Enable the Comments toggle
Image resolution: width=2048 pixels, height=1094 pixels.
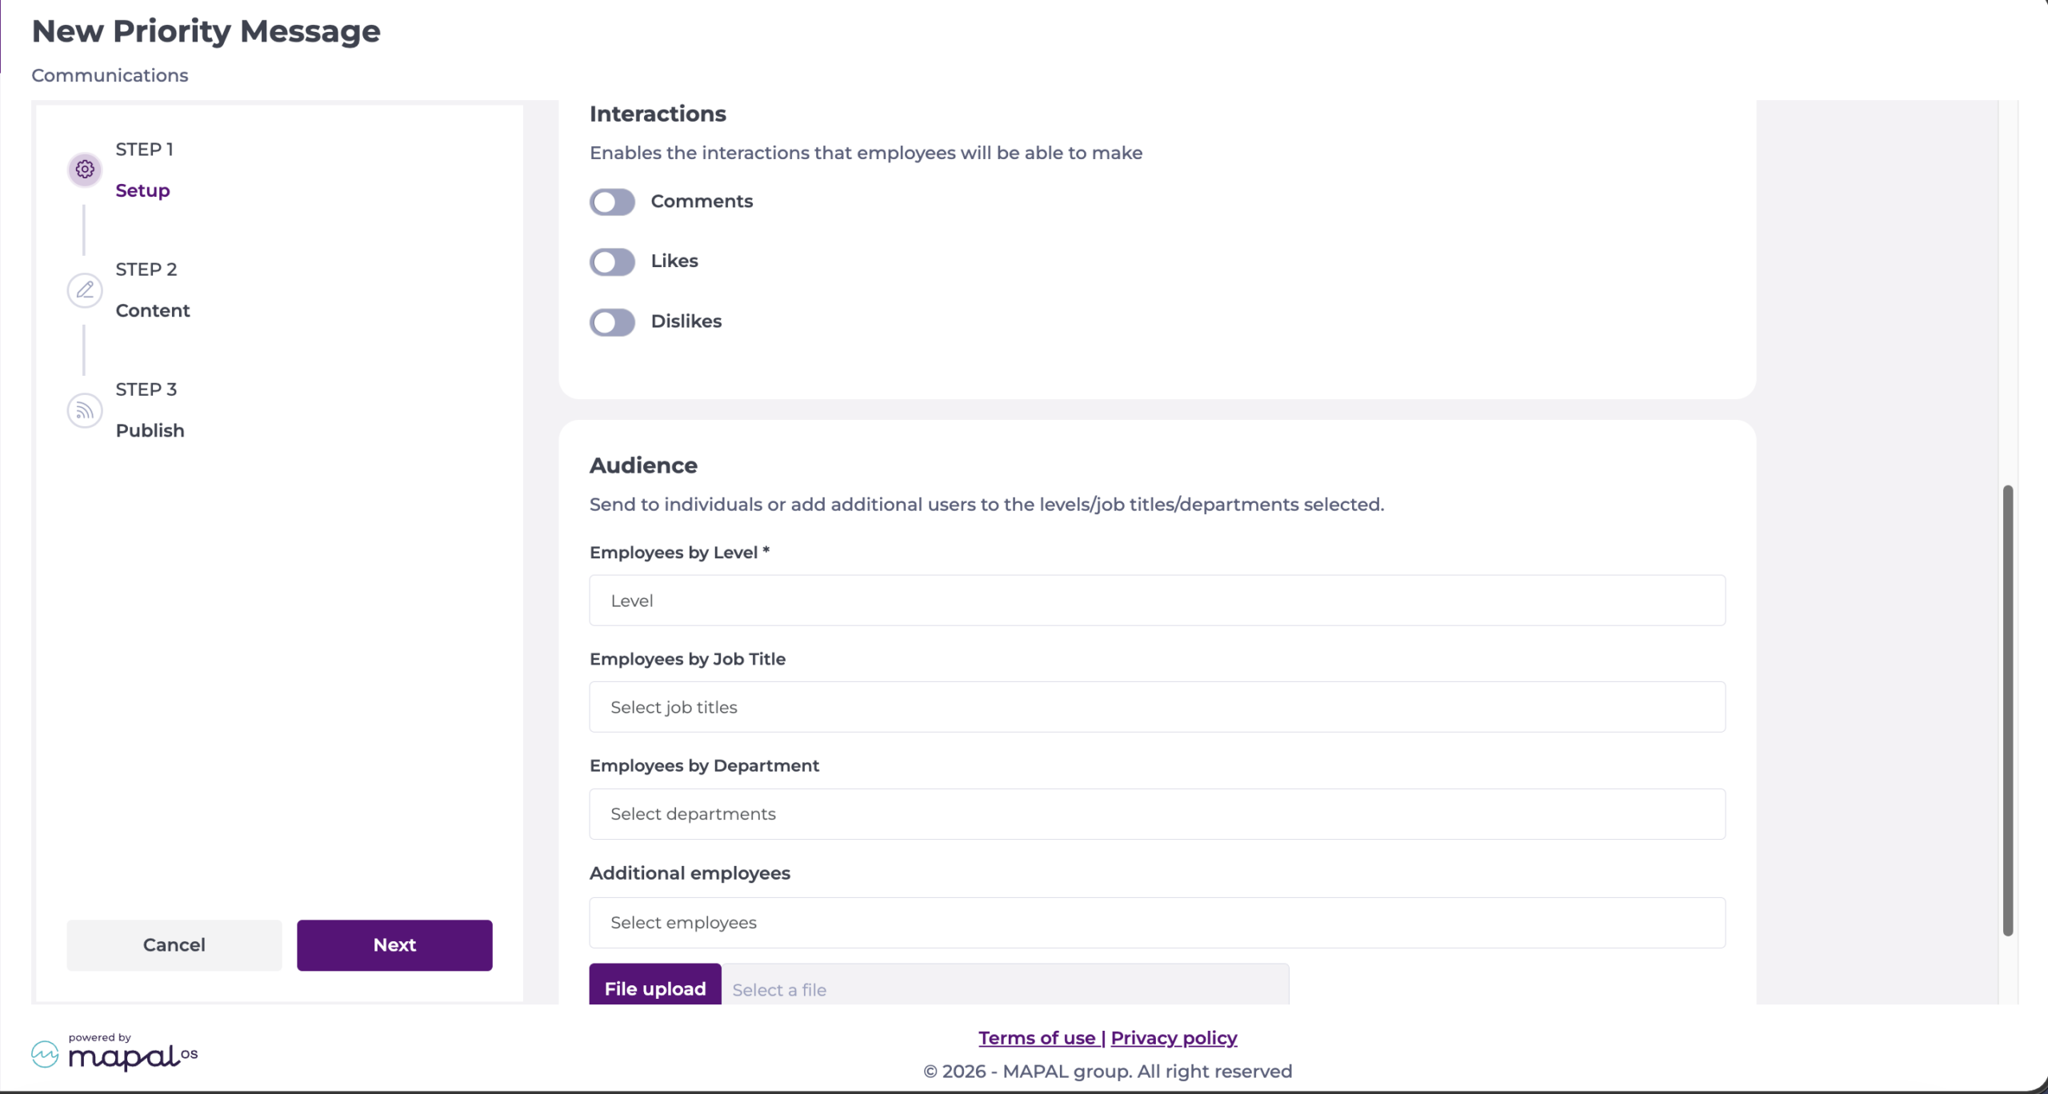point(612,202)
